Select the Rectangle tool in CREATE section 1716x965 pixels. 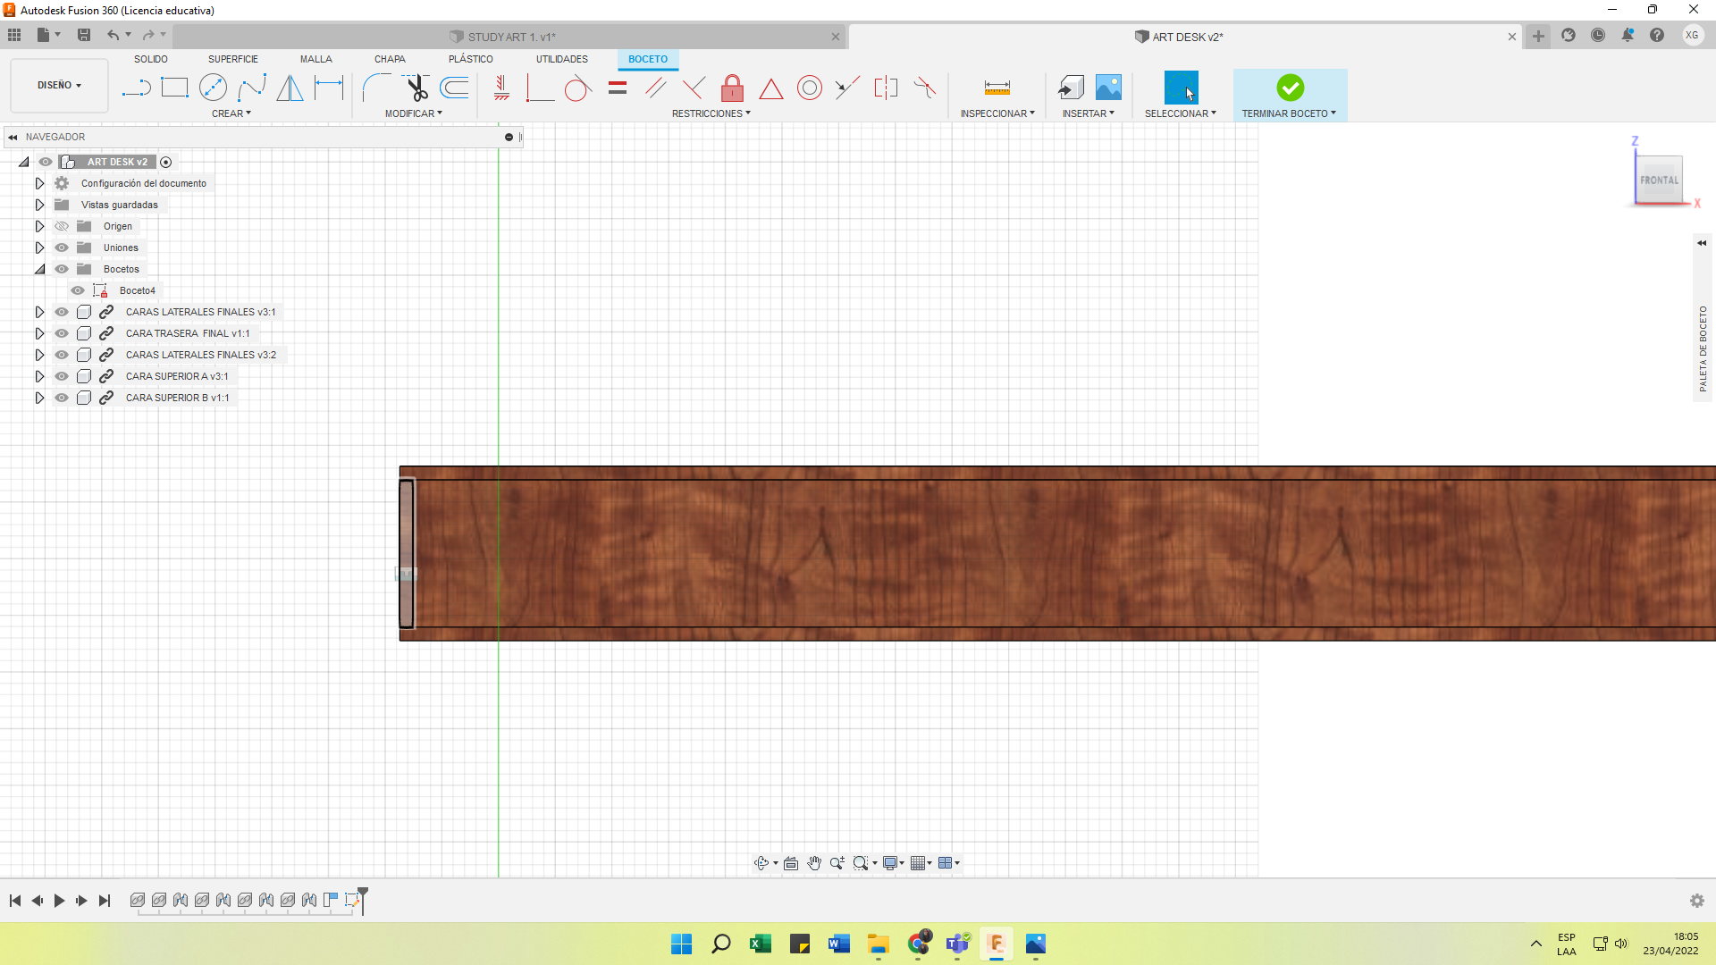pyautogui.click(x=173, y=88)
